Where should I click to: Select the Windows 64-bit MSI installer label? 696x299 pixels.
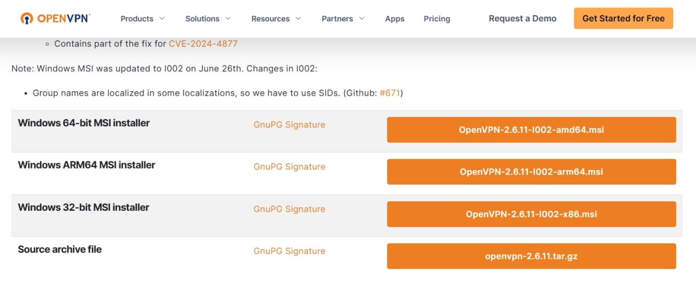pyautogui.click(x=84, y=123)
